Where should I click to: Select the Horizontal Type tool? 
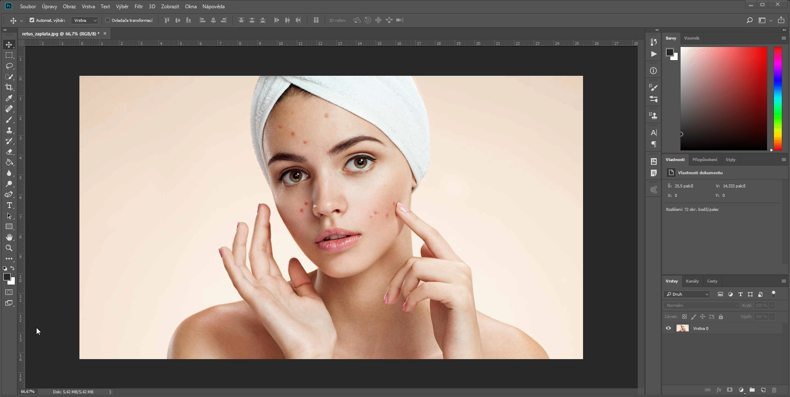(x=9, y=205)
